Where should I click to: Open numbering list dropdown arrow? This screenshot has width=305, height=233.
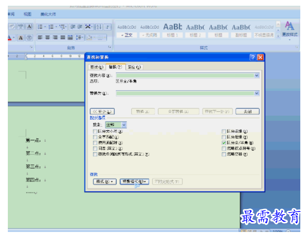coord(56,27)
